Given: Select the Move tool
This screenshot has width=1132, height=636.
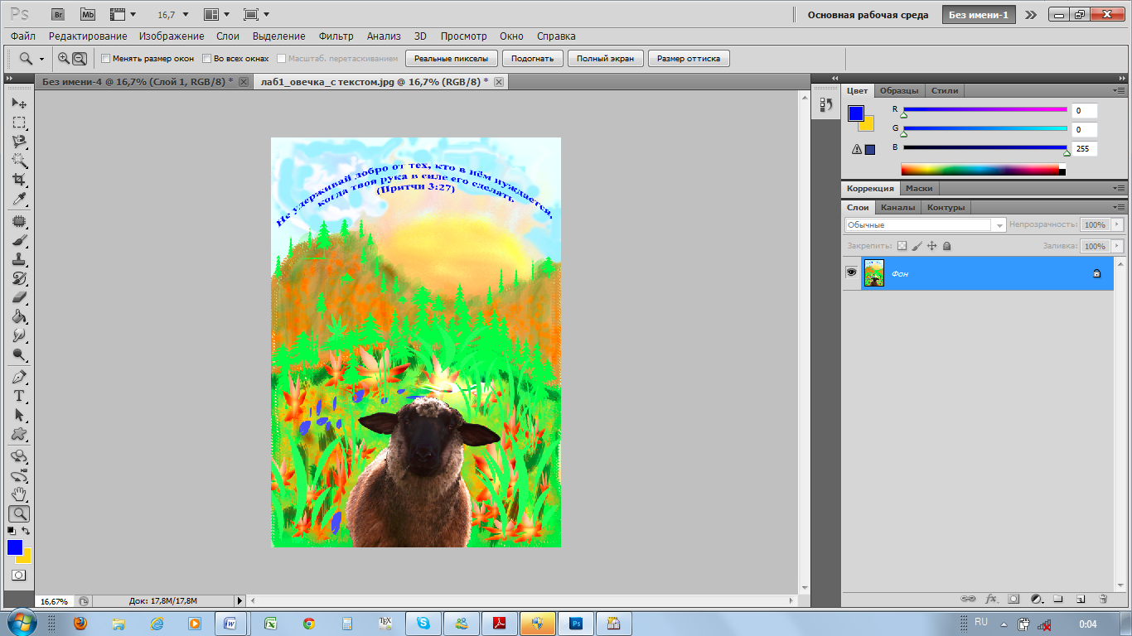Looking at the screenshot, I should pyautogui.click(x=19, y=103).
